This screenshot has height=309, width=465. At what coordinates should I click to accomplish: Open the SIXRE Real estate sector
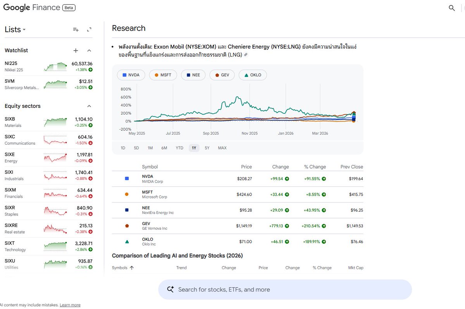48,229
